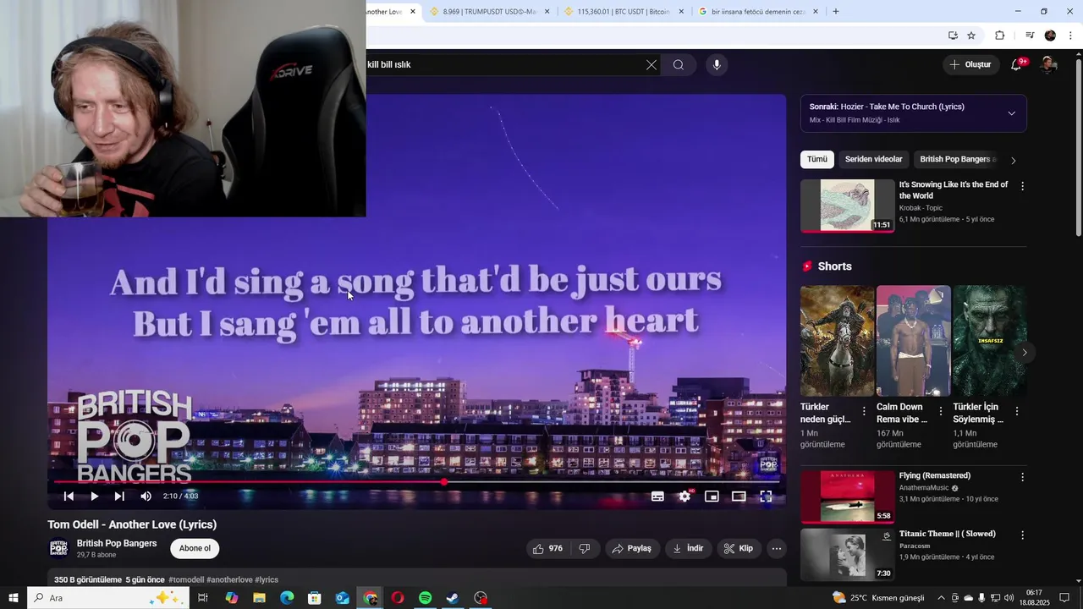Open Steam from the taskbar

pos(453,598)
